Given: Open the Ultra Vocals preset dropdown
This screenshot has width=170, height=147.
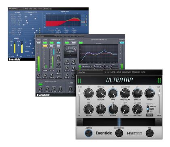Looking at the screenshot, I should click(x=46, y=36).
